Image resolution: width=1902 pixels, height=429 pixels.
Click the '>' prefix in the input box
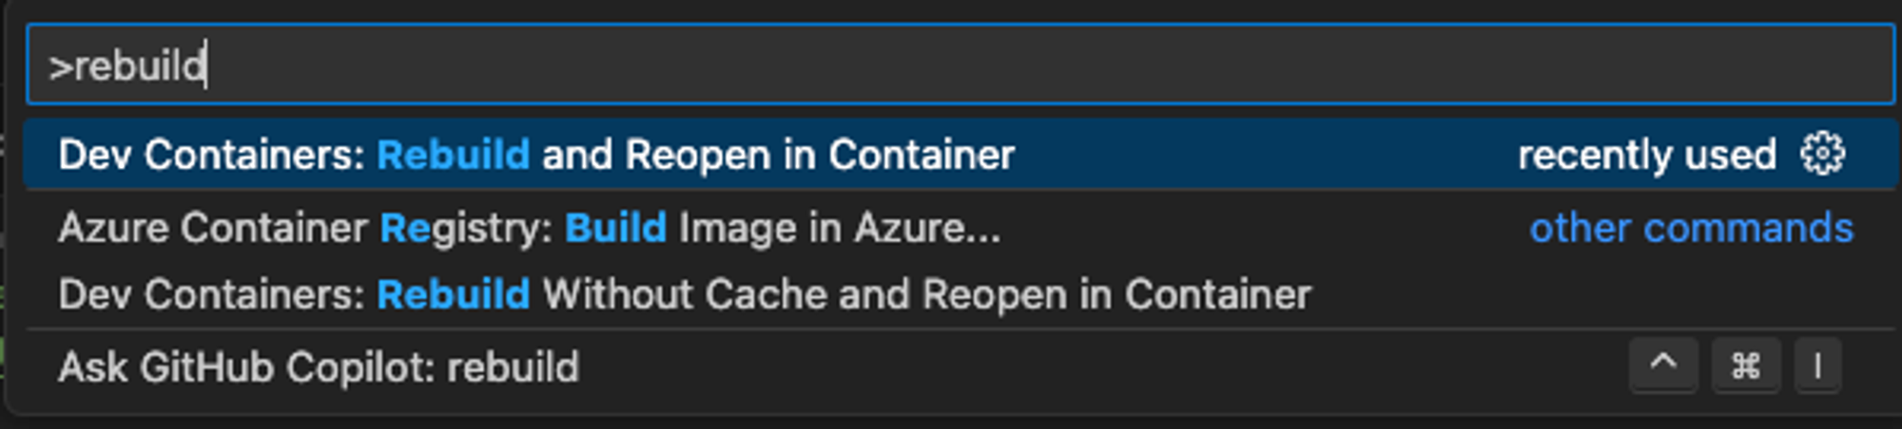point(60,67)
